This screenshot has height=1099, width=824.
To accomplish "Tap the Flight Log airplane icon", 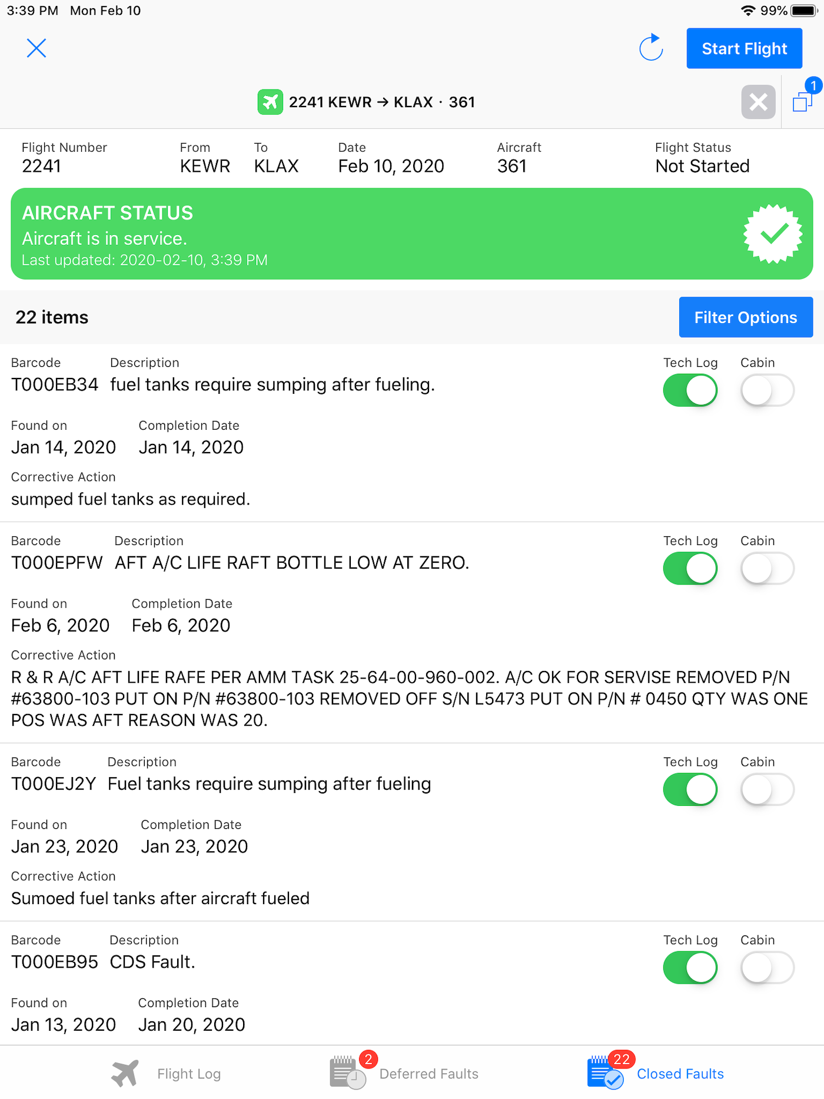I will pyautogui.click(x=125, y=1073).
